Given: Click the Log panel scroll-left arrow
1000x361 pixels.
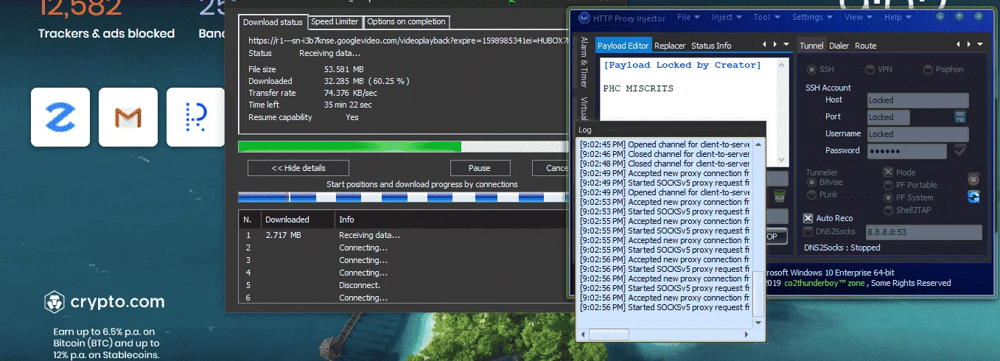Looking at the screenshot, I should 584,334.
